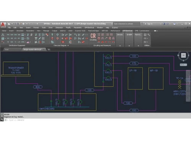The width and height of the screenshot is (191, 143).
Task: Select the TP-1A transformer label
Action: pyautogui.click(x=180, y=78)
